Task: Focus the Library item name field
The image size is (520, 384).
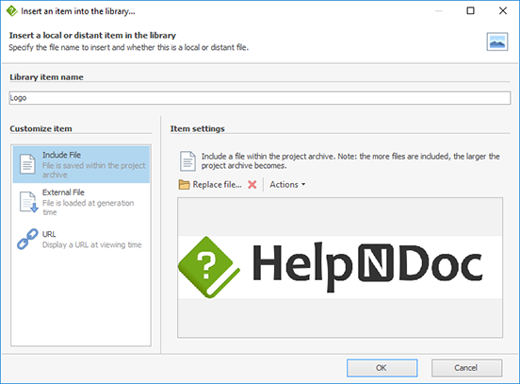Action: point(260,98)
